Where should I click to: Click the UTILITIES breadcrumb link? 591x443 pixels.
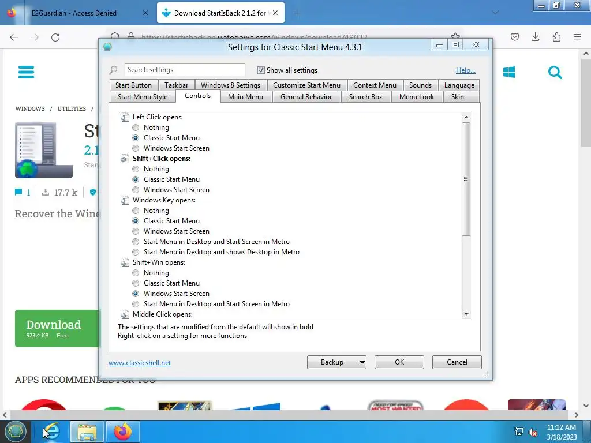(72, 108)
